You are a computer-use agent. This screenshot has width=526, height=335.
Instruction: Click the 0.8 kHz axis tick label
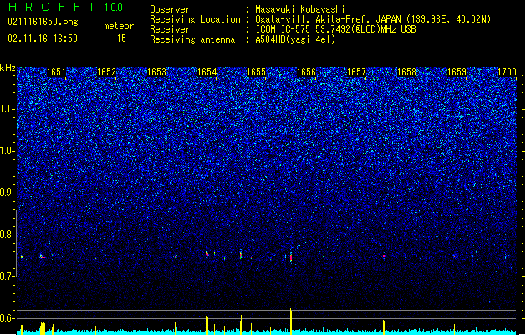[x=8, y=234]
